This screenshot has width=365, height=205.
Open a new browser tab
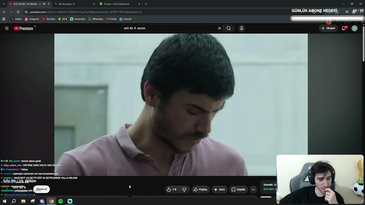click(x=146, y=4)
